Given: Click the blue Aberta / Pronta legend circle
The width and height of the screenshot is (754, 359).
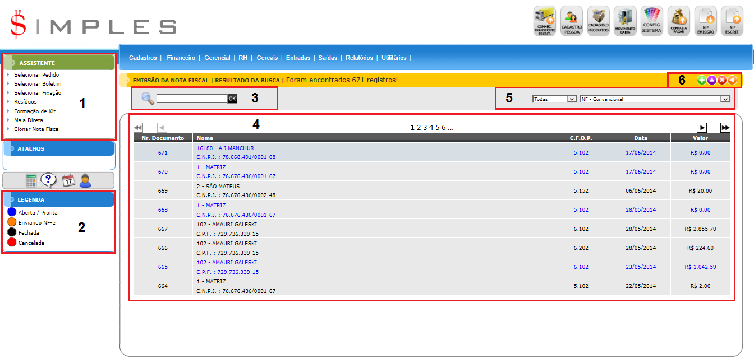Looking at the screenshot, I should click(12, 213).
